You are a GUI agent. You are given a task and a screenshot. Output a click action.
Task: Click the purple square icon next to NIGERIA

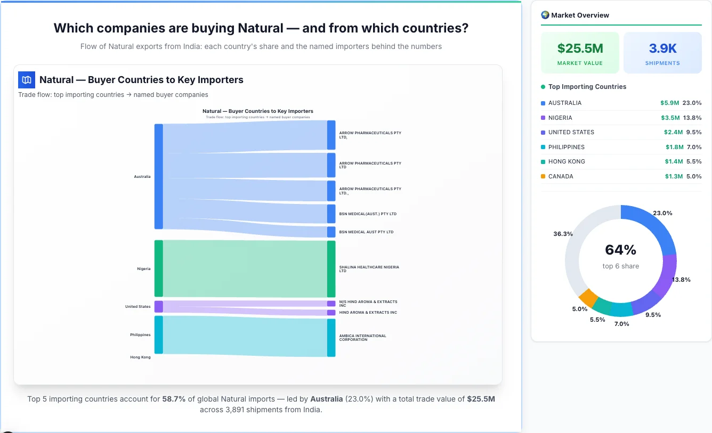[543, 118]
